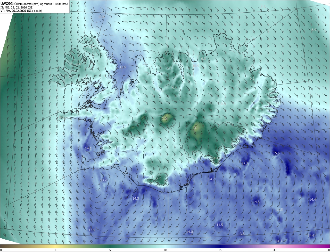Click the 14.0 value on the map
The height and width of the screenshot is (252, 330).
(x=189, y=232)
